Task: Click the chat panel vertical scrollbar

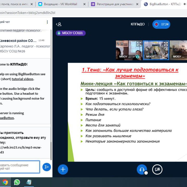Action: pyautogui.click(x=51, y=150)
